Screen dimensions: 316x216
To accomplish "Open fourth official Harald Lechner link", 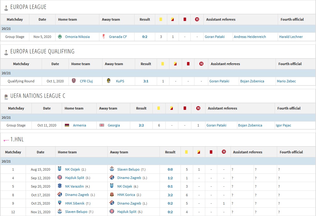I will pyautogui.click(x=291, y=37).
